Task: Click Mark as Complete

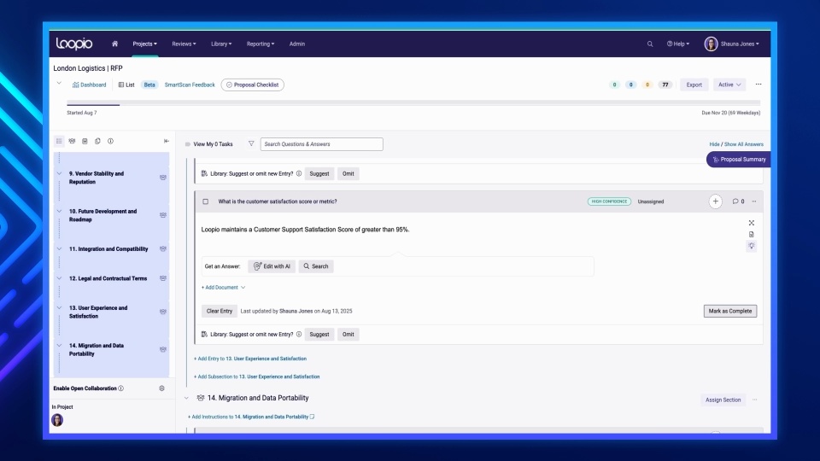Action: pyautogui.click(x=730, y=311)
